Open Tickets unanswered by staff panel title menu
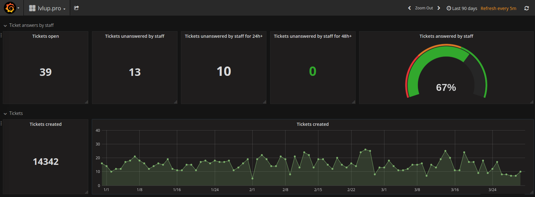The image size is (535, 197). coord(135,36)
